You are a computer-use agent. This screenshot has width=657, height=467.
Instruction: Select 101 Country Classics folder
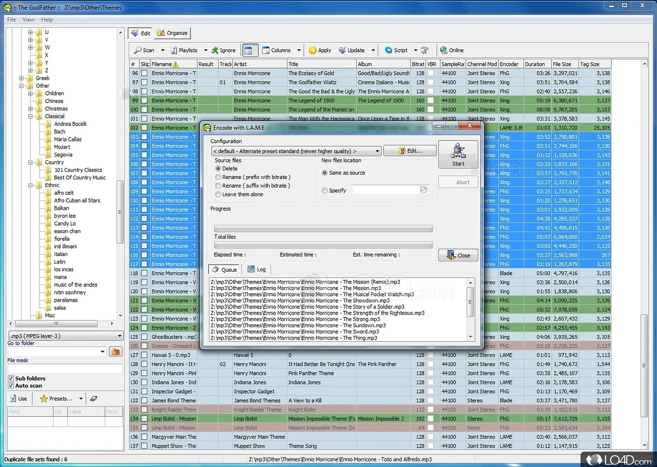[x=78, y=170]
